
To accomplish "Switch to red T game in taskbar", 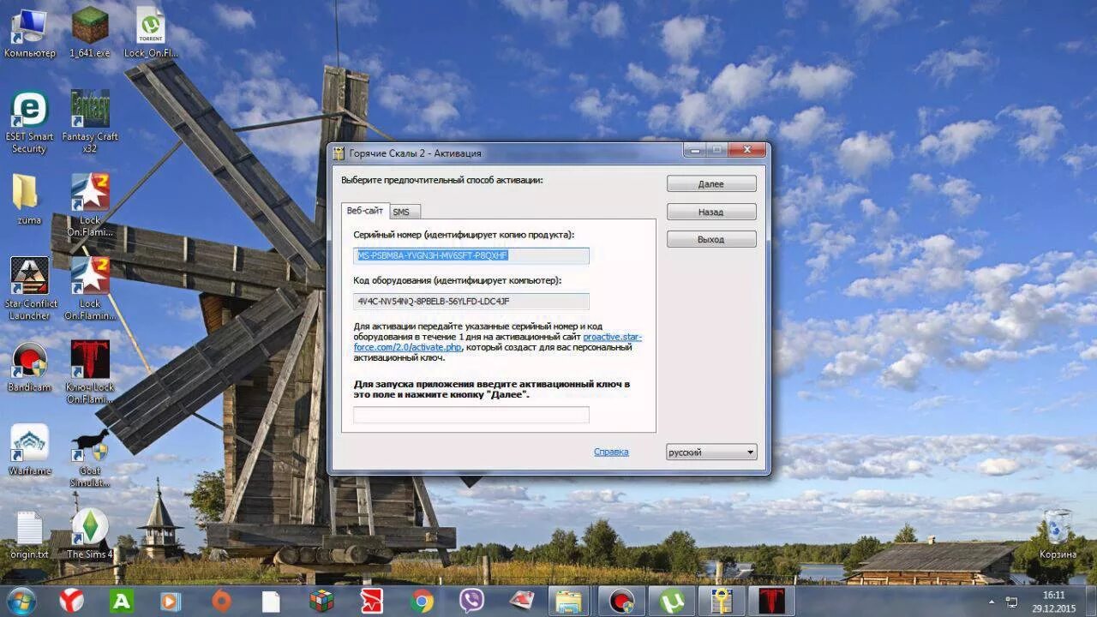I will (x=772, y=601).
